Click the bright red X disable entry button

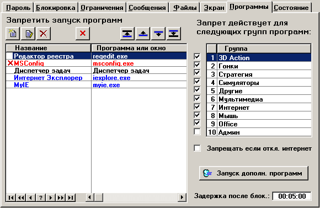83,33
